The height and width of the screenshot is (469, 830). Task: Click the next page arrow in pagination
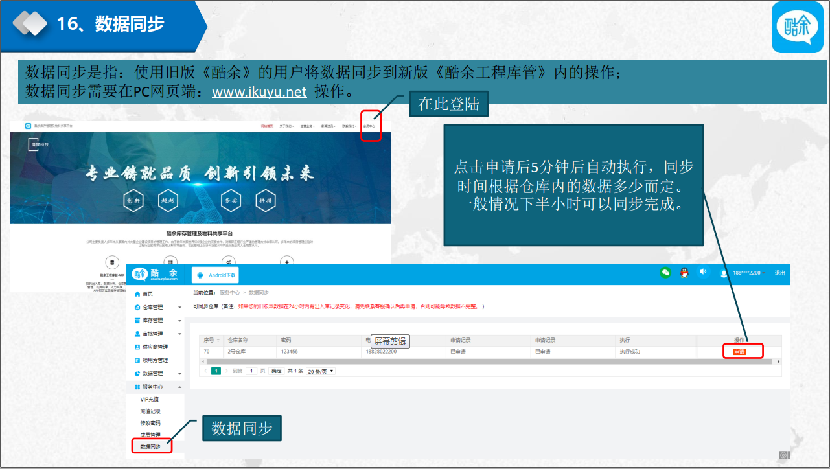pos(226,371)
